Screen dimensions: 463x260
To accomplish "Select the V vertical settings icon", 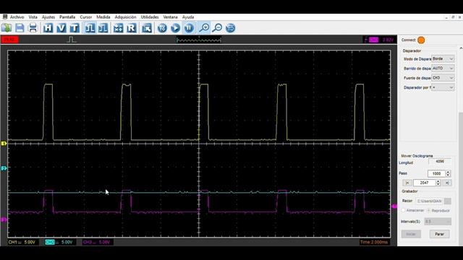I will pos(61,28).
